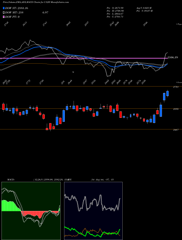Click the 'Pre O: 2671.93' open value
The height and width of the screenshot is (240, 182).
click(115, 8)
